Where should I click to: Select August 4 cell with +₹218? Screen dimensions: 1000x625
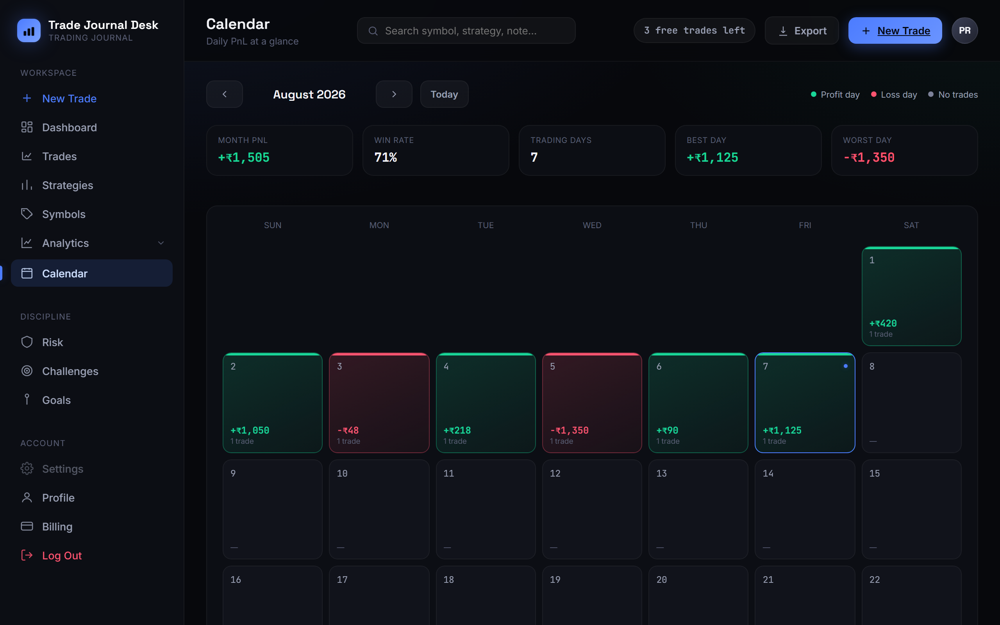click(x=486, y=403)
